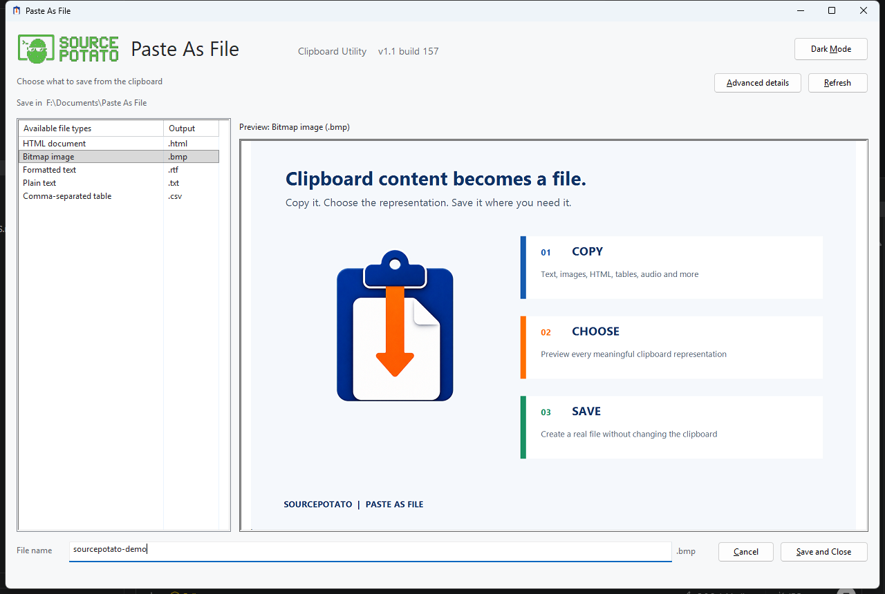This screenshot has height=594, width=885.
Task: Sort by Available file types column header
Action: (x=91, y=128)
